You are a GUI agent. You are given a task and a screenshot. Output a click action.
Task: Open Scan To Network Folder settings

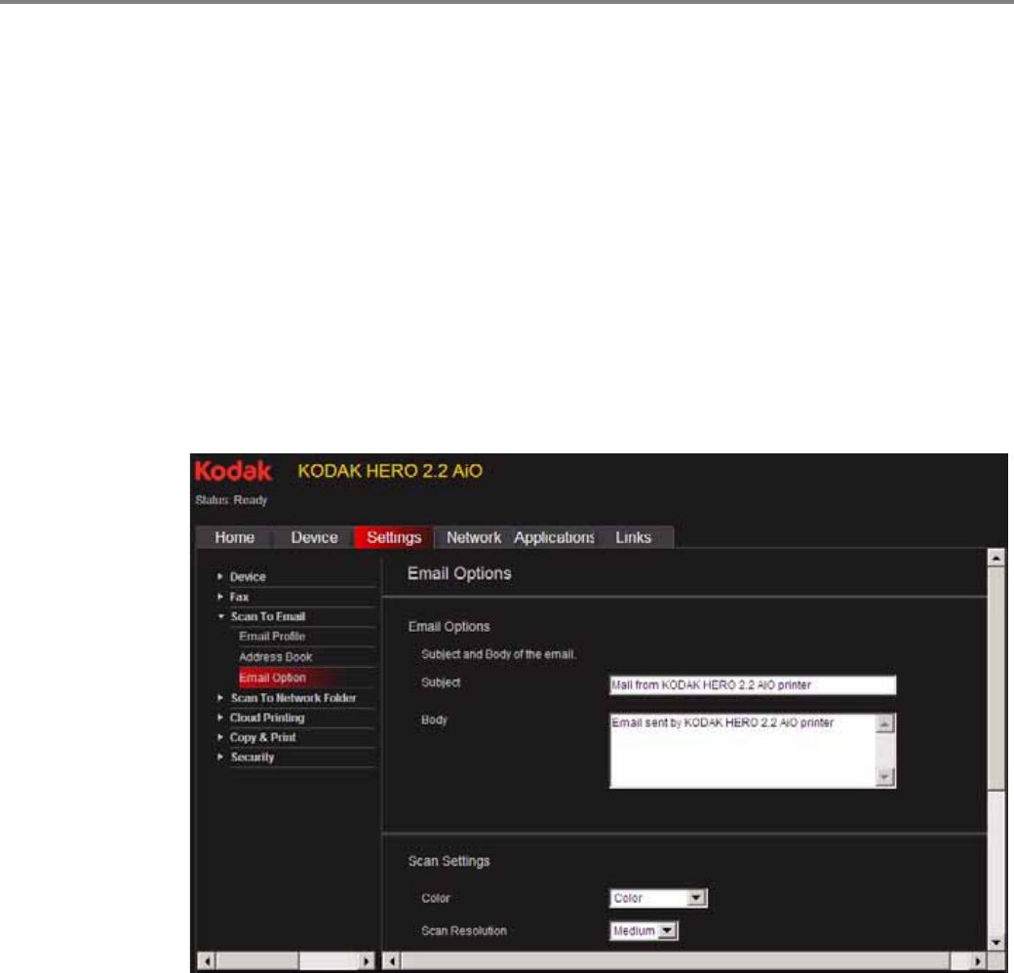[x=292, y=698]
